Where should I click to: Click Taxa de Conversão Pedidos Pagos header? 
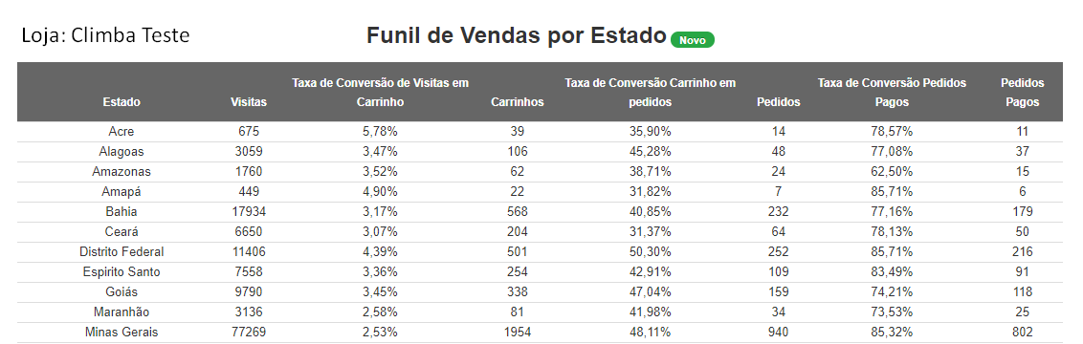pos(892,93)
